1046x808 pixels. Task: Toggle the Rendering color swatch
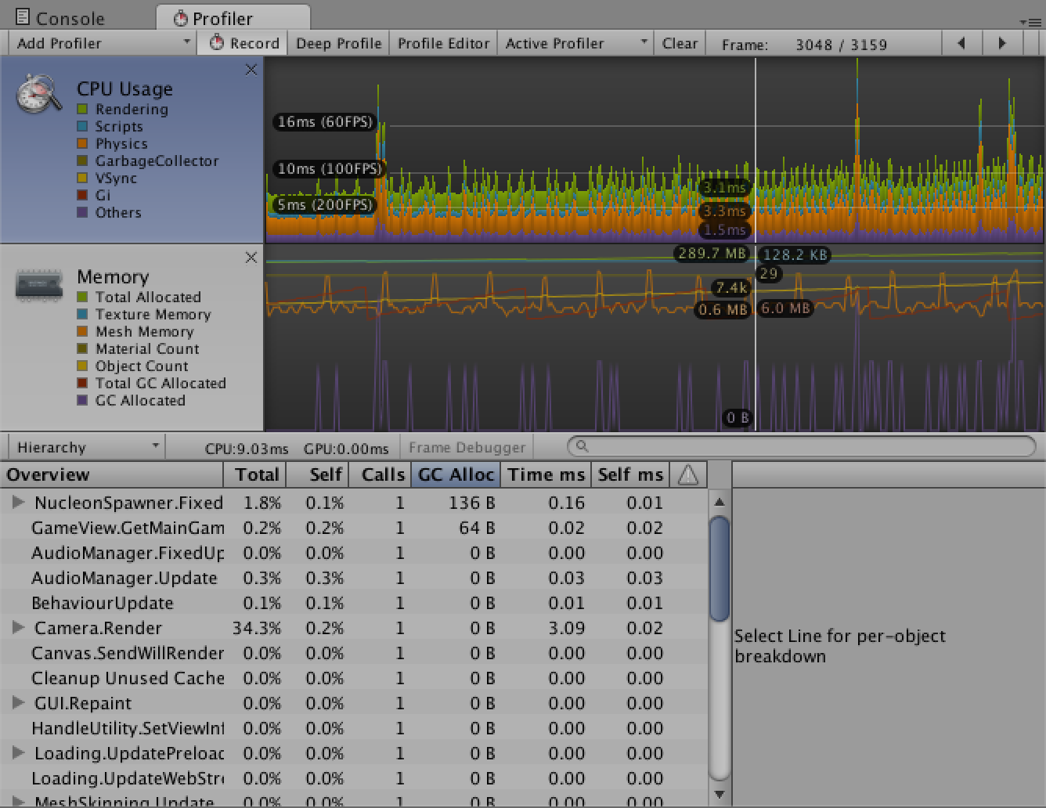coord(82,109)
